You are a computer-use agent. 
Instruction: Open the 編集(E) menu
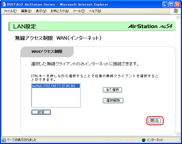pyautogui.click(x=26, y=11)
